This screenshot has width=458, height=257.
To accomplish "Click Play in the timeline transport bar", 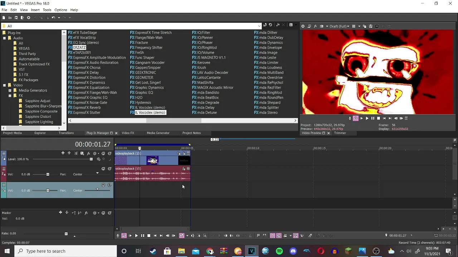I will (x=136, y=236).
